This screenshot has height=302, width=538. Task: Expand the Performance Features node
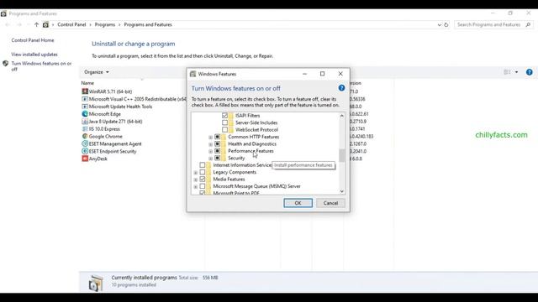coord(211,151)
